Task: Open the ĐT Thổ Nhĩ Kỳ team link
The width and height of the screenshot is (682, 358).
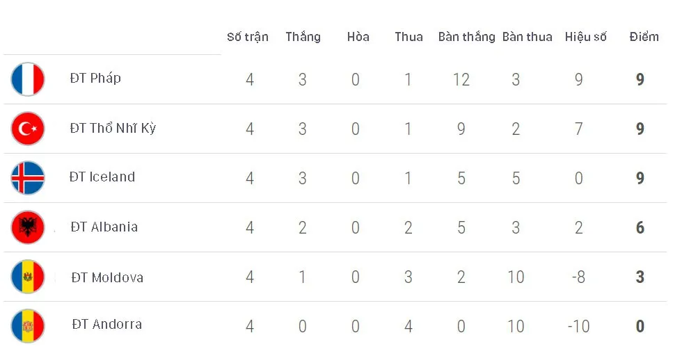Action: pyautogui.click(x=113, y=128)
